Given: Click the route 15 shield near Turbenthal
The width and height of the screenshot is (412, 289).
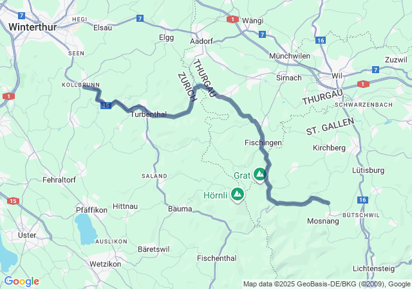Looking at the screenshot, I should pos(106,105).
